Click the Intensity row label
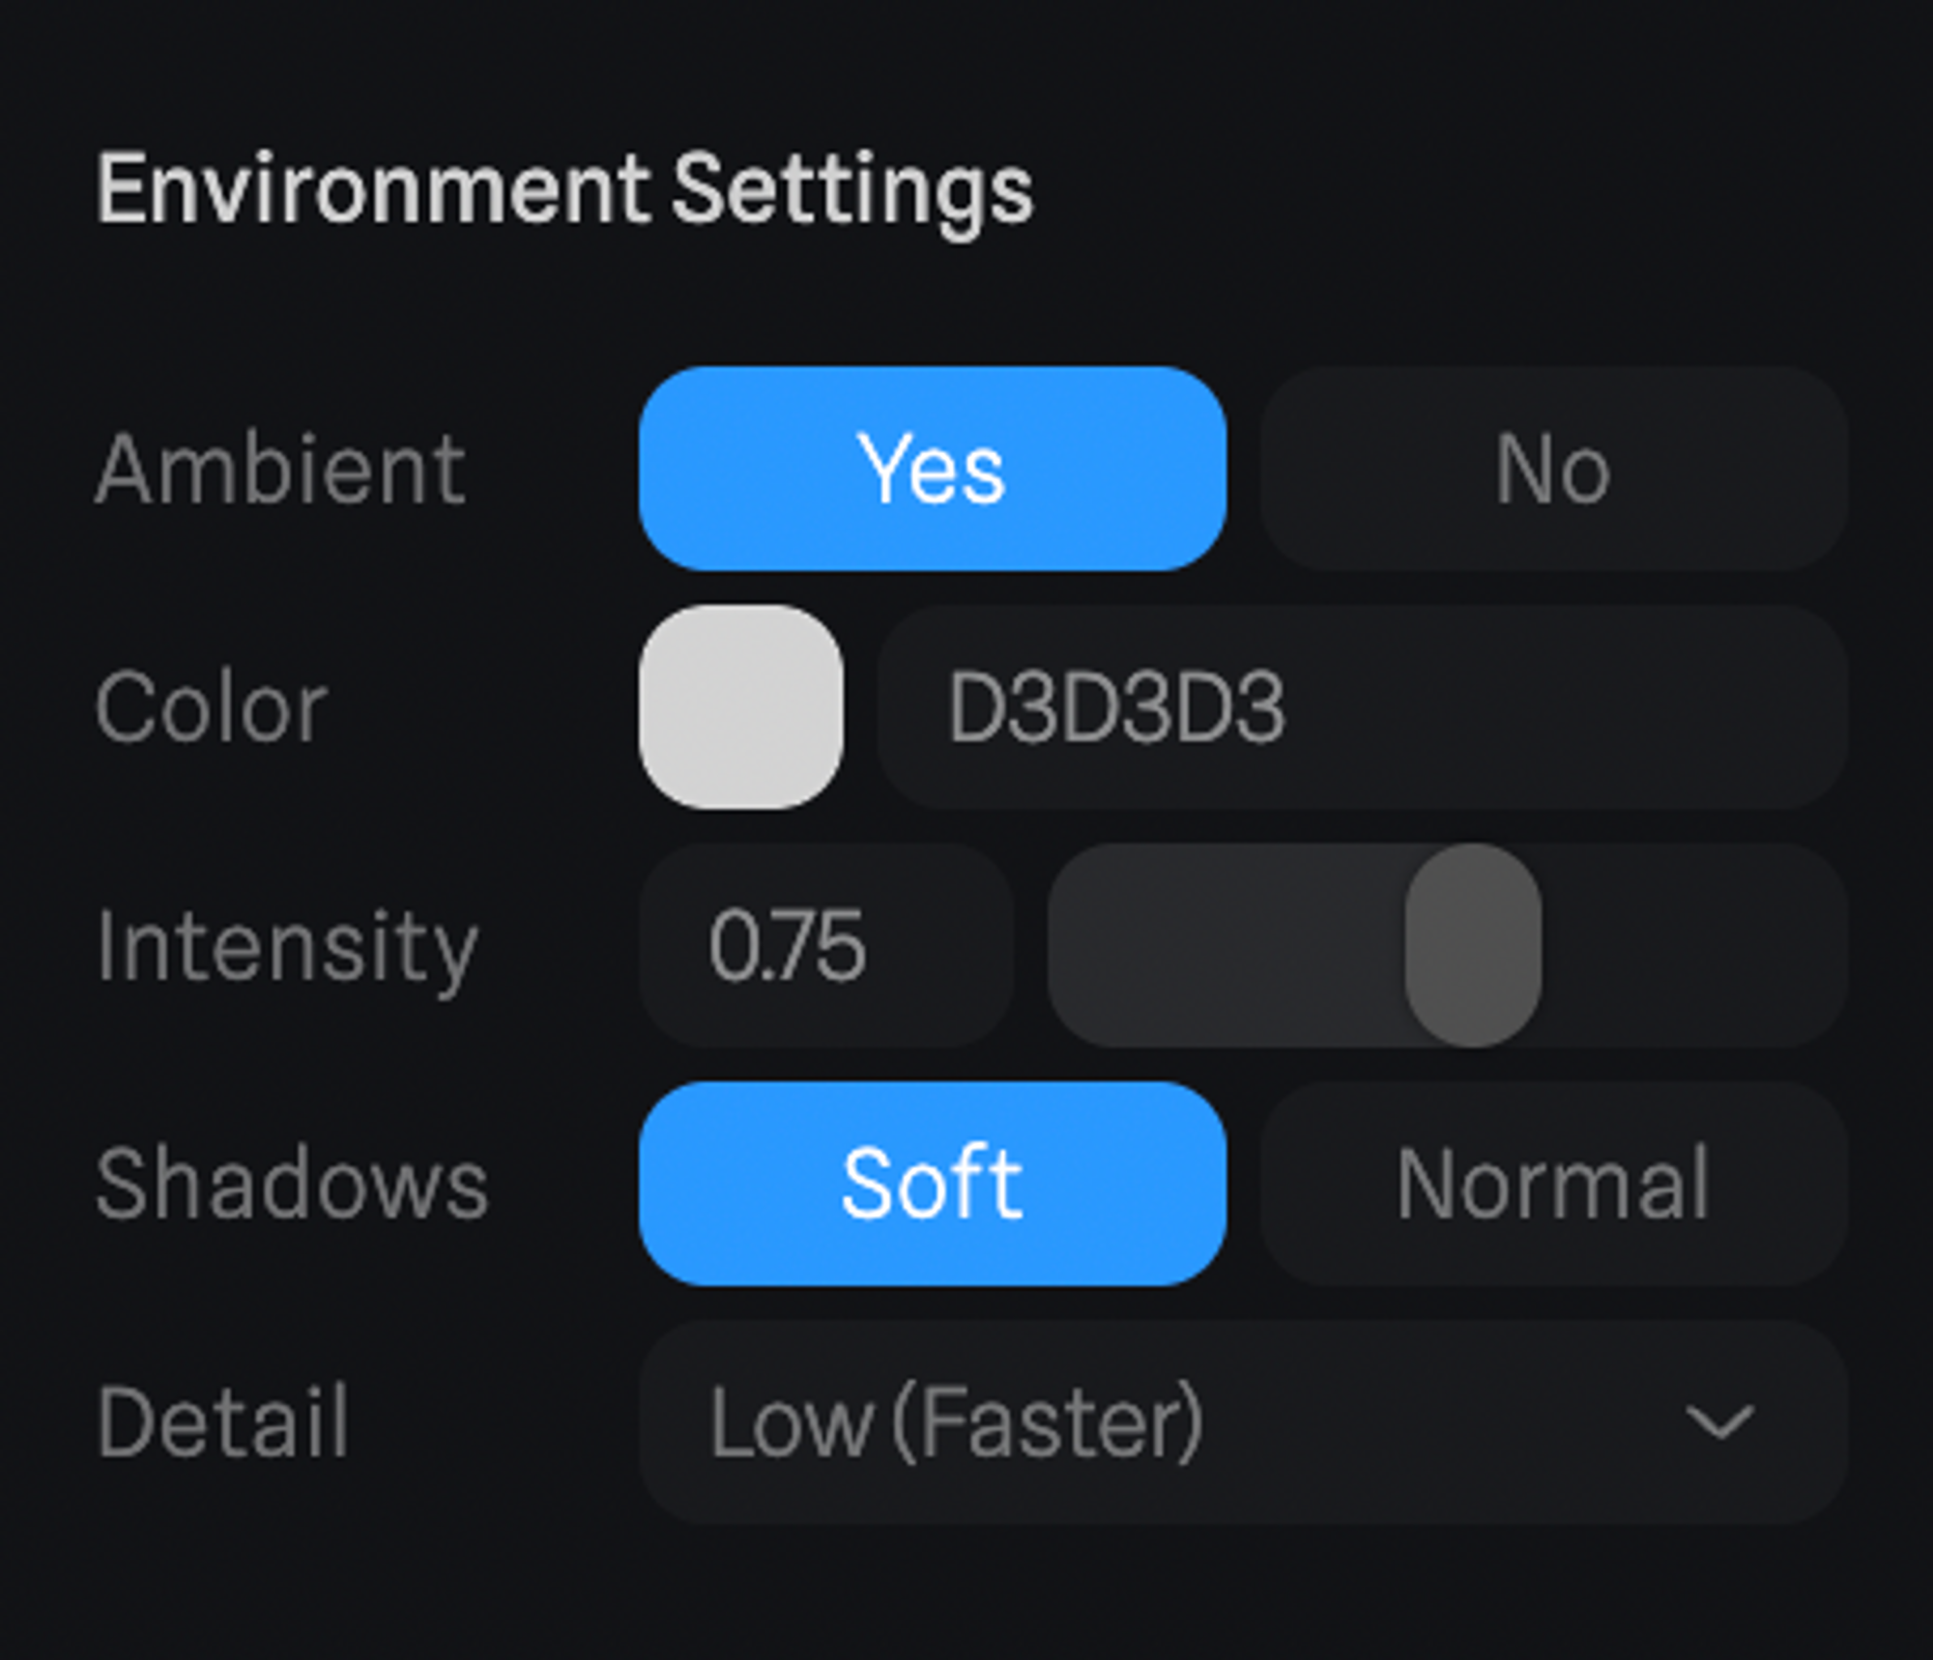This screenshot has height=1660, width=1933. 287,947
